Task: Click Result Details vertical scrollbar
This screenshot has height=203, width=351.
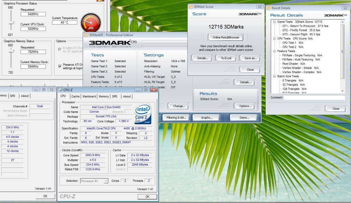Action: click(x=342, y=51)
